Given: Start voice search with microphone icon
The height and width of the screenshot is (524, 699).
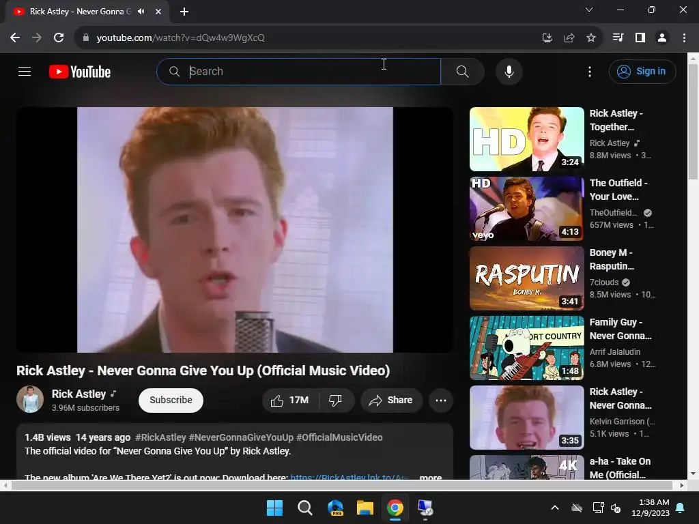Looking at the screenshot, I should coord(509,71).
